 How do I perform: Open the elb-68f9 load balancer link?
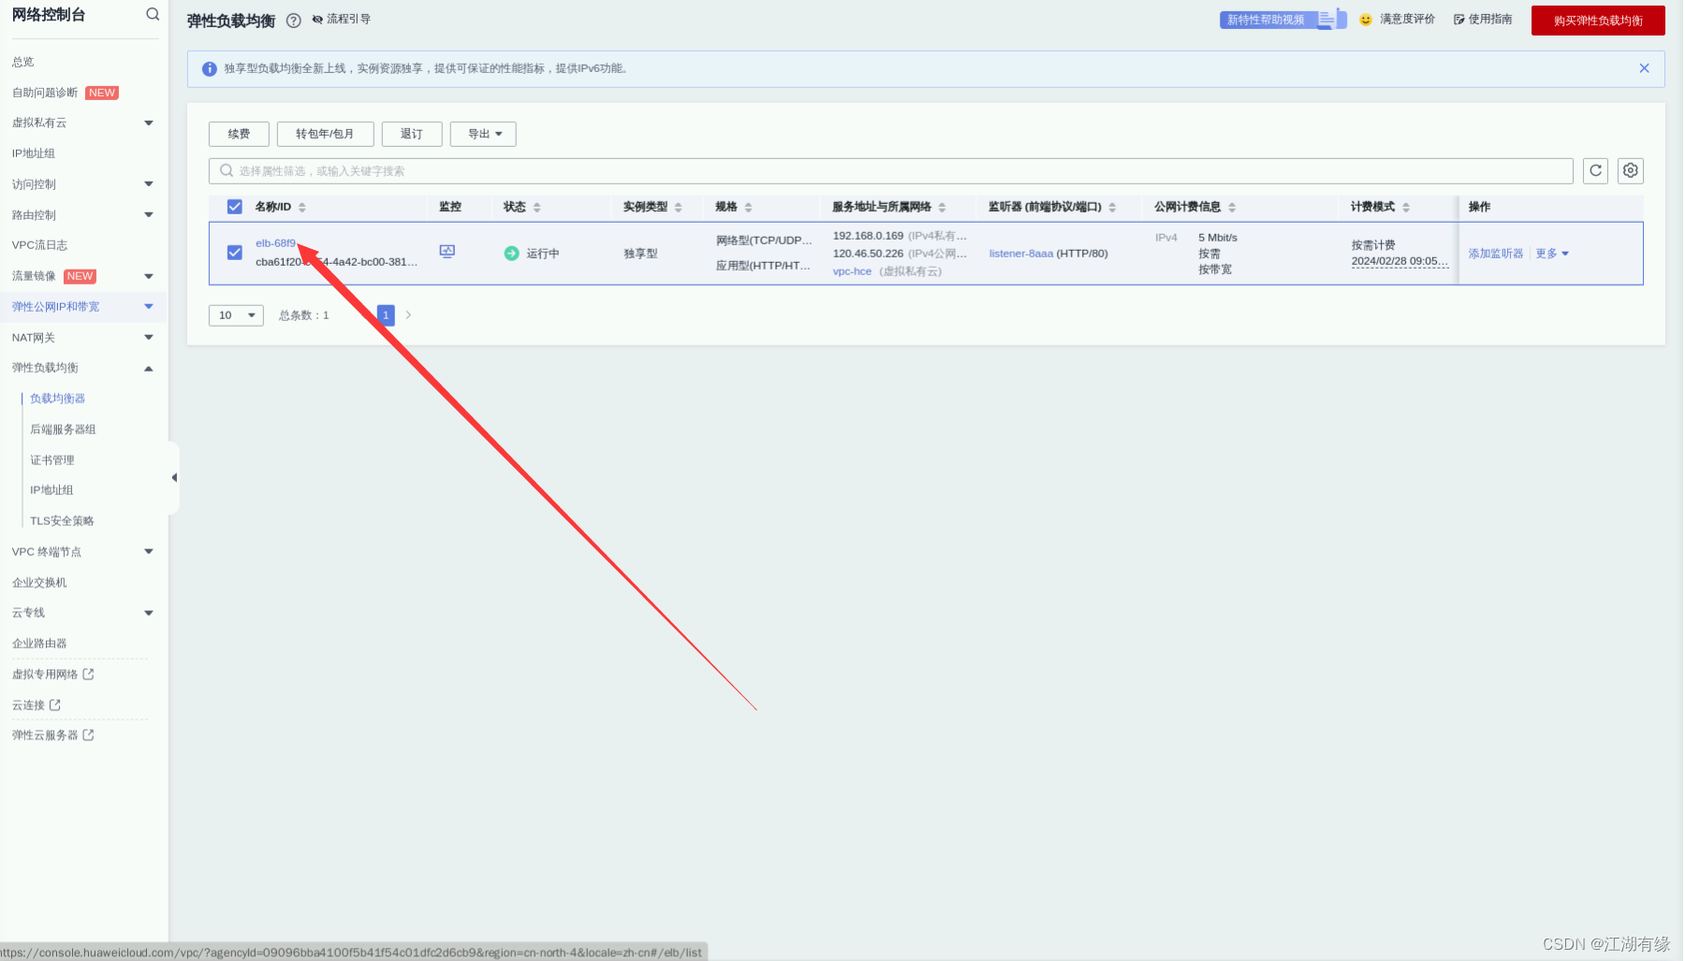pos(275,243)
